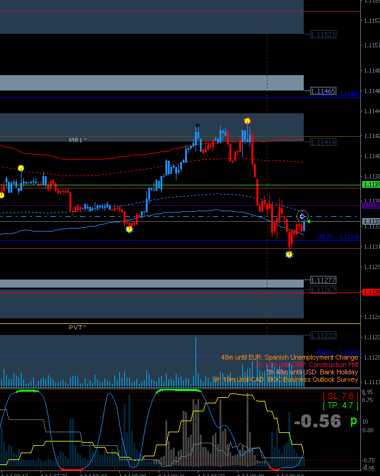Select the dim 1.11267 zone price label
Image resolution: width=380 pixels, height=476 pixels.
coord(323,290)
